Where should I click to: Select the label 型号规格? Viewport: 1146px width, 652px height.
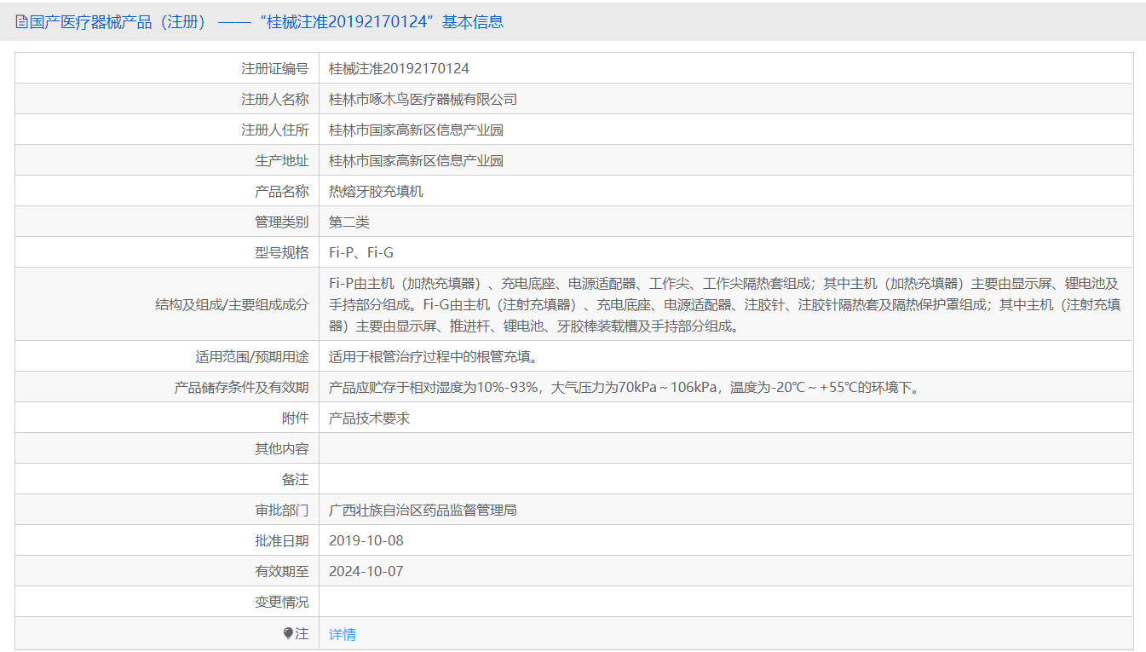(x=282, y=252)
